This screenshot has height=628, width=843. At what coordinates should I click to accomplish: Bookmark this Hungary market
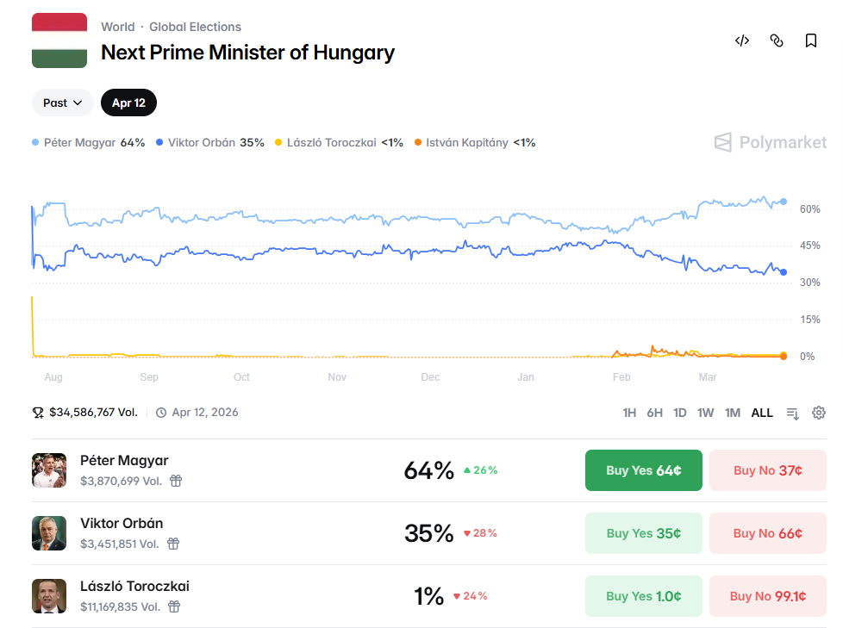810,40
